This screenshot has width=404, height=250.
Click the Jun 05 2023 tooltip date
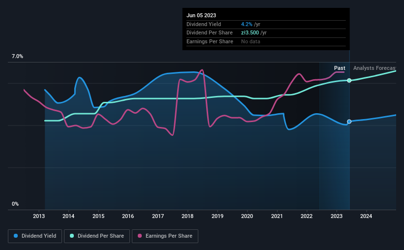[x=201, y=15]
